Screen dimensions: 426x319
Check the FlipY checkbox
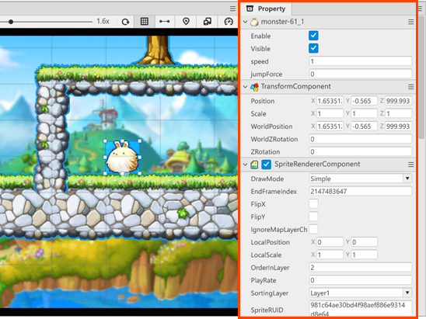click(313, 217)
